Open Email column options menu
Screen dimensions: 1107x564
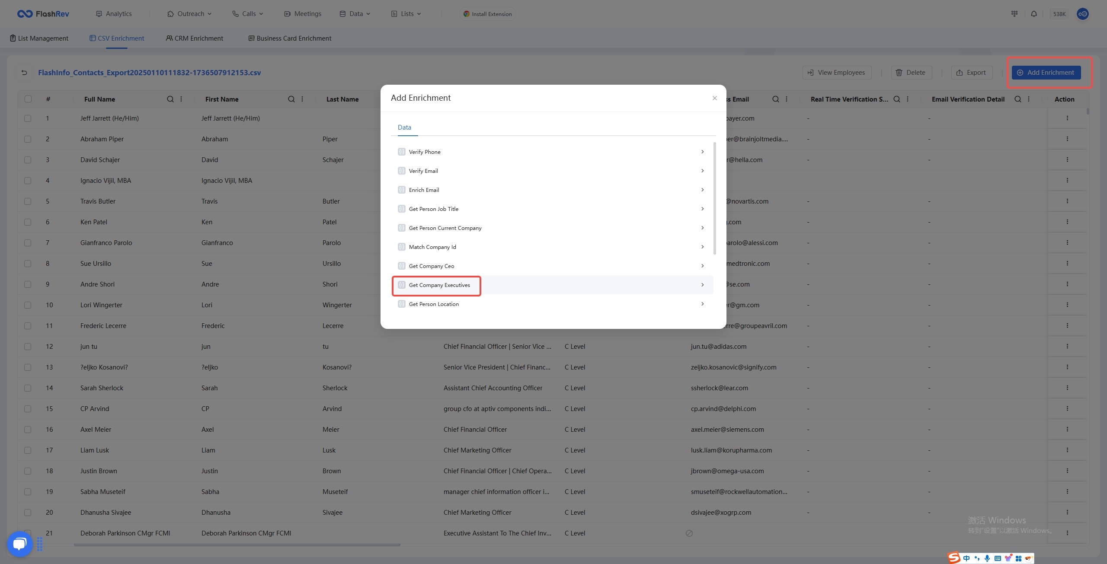(787, 99)
